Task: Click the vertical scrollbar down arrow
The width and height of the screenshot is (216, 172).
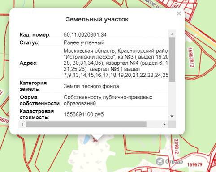Action: point(172,116)
